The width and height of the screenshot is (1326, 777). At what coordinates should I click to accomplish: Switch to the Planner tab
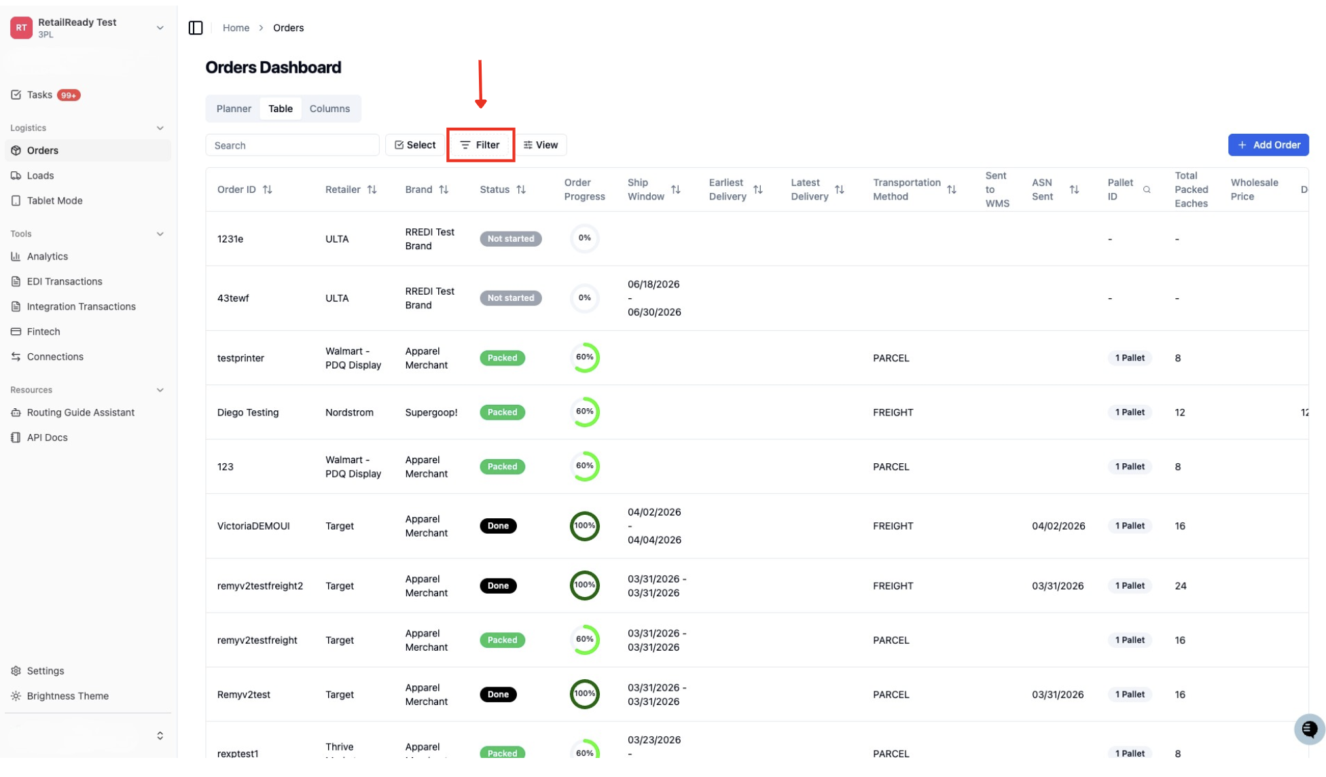[x=234, y=109]
